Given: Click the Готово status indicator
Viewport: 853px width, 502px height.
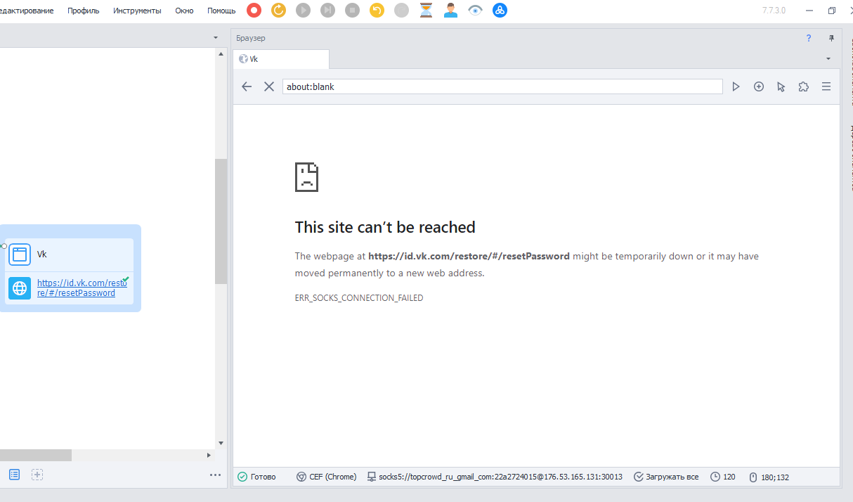Looking at the screenshot, I should pos(256,477).
